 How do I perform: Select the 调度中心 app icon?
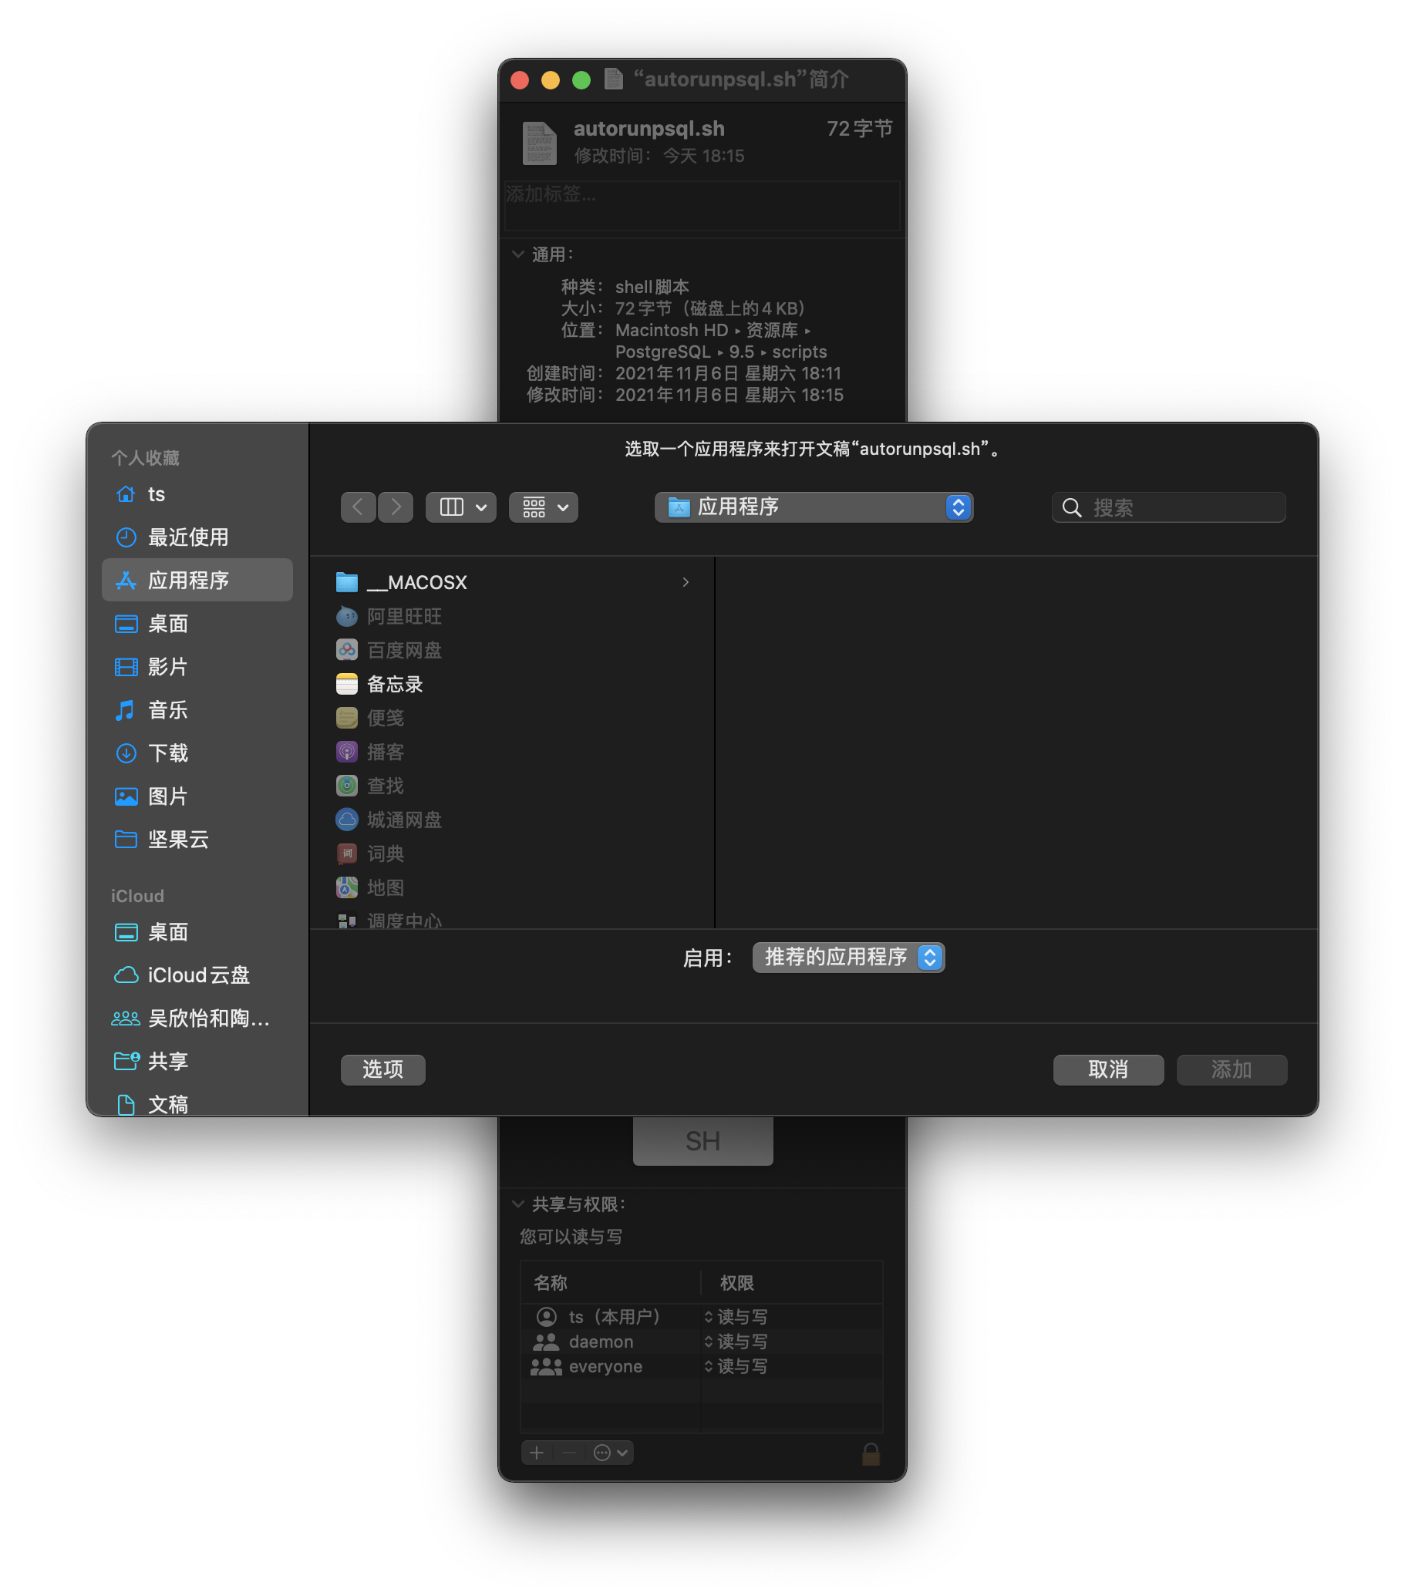tap(404, 920)
